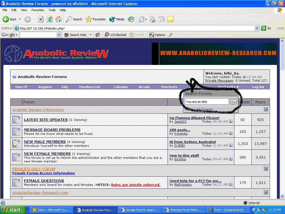Go to Home page icon
This screenshot has width=285, height=214.
[58, 19]
